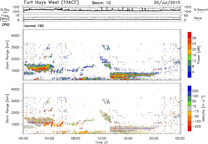Click the '18' frequency axis value
This screenshot has height=144, width=208.
click(x=17, y=16)
